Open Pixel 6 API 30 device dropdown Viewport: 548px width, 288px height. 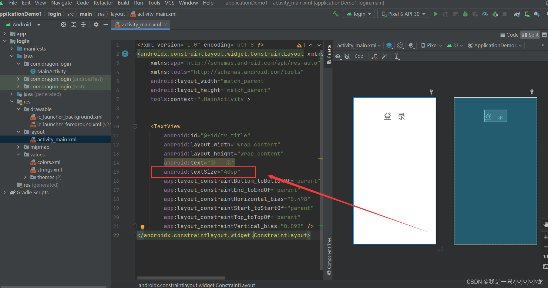403,14
